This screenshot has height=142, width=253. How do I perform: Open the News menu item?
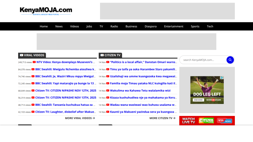(59, 26)
